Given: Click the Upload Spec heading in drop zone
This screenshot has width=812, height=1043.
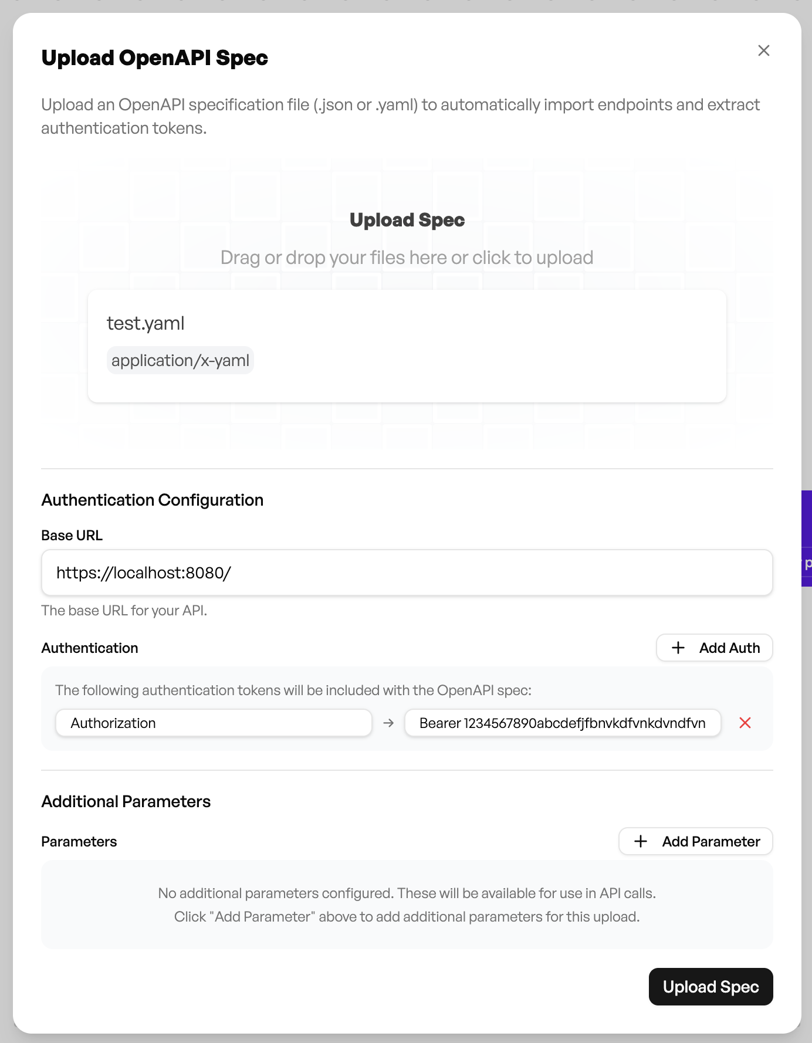Looking at the screenshot, I should point(407,219).
